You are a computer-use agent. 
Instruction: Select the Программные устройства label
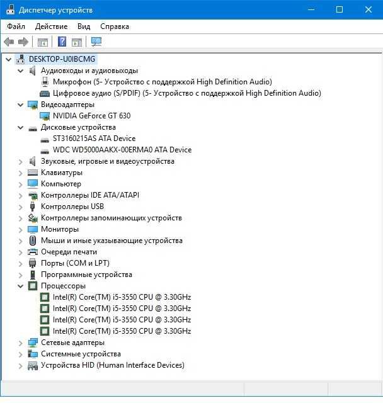click(86, 275)
